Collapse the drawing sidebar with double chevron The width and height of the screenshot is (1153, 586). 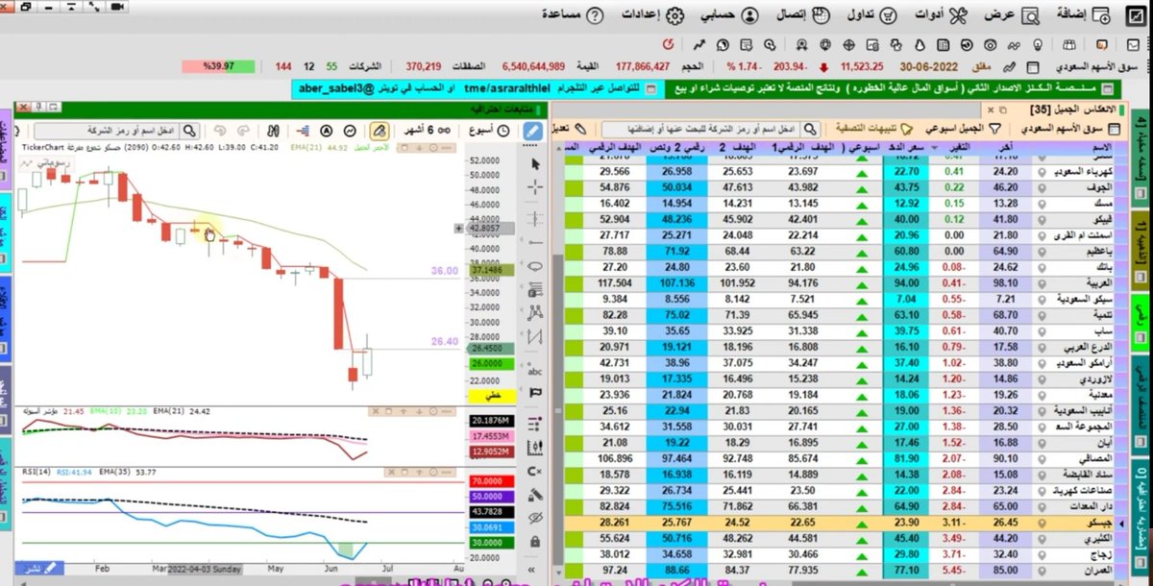531,570
